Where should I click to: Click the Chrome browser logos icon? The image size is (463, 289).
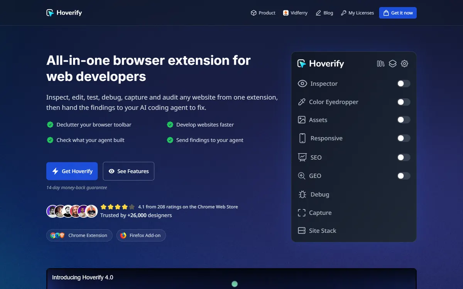pyautogui.click(x=57, y=235)
